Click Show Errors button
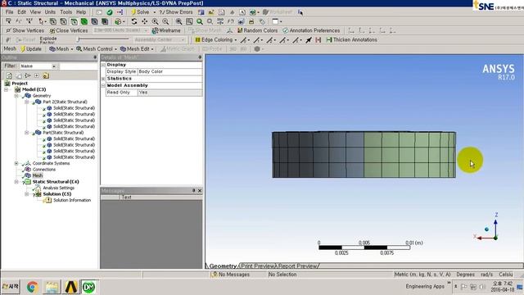This screenshot has height=295, width=524. point(176,12)
